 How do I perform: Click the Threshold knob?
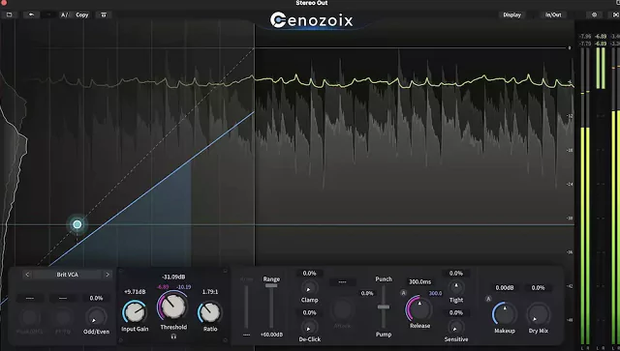point(173,307)
